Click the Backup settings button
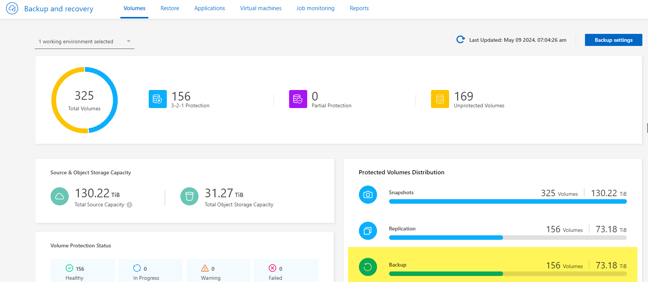The image size is (648, 282). pyautogui.click(x=613, y=40)
